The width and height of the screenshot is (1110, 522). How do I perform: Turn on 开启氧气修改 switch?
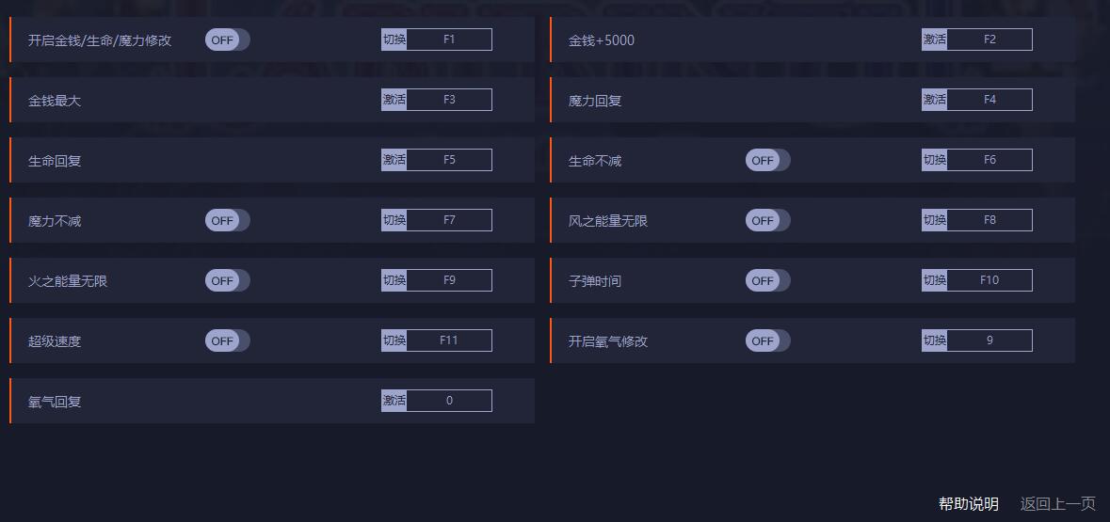pyautogui.click(x=767, y=340)
